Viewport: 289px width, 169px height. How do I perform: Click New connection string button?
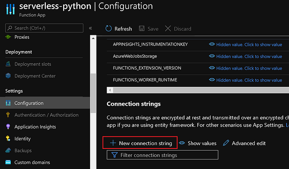(x=140, y=143)
